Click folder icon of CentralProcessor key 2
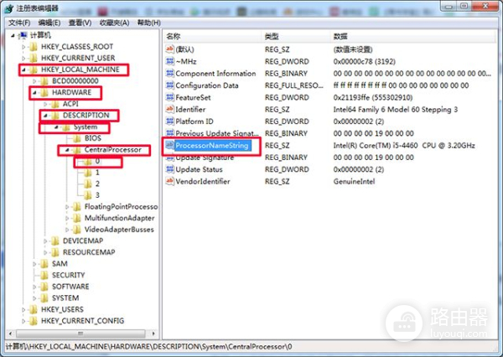The height and width of the screenshot is (357, 503). (x=88, y=184)
